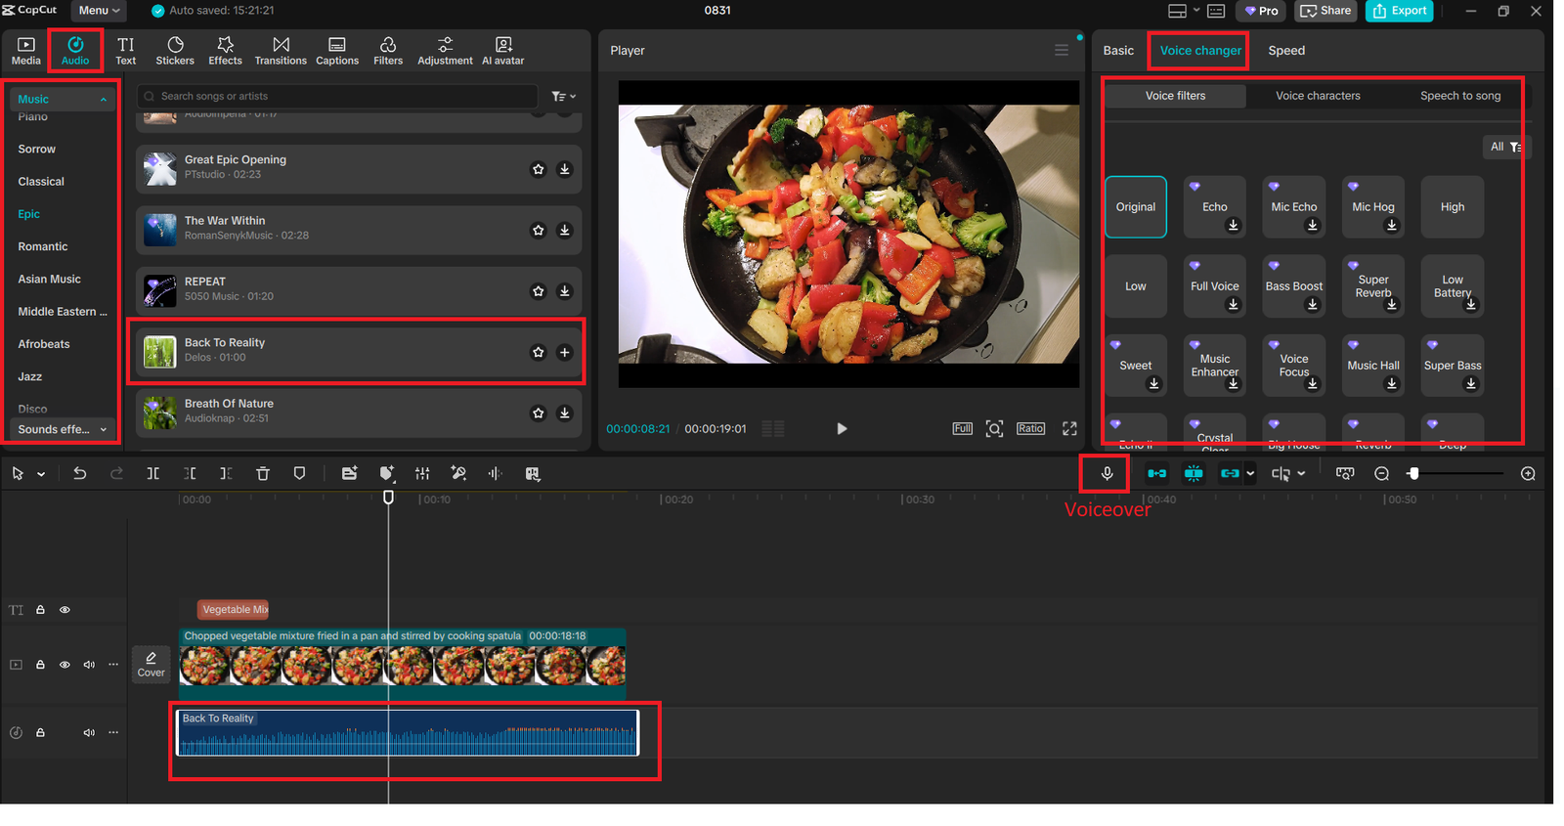The image size is (1564, 826).
Task: Click the fullscreen expand icon in player
Action: click(x=1069, y=428)
